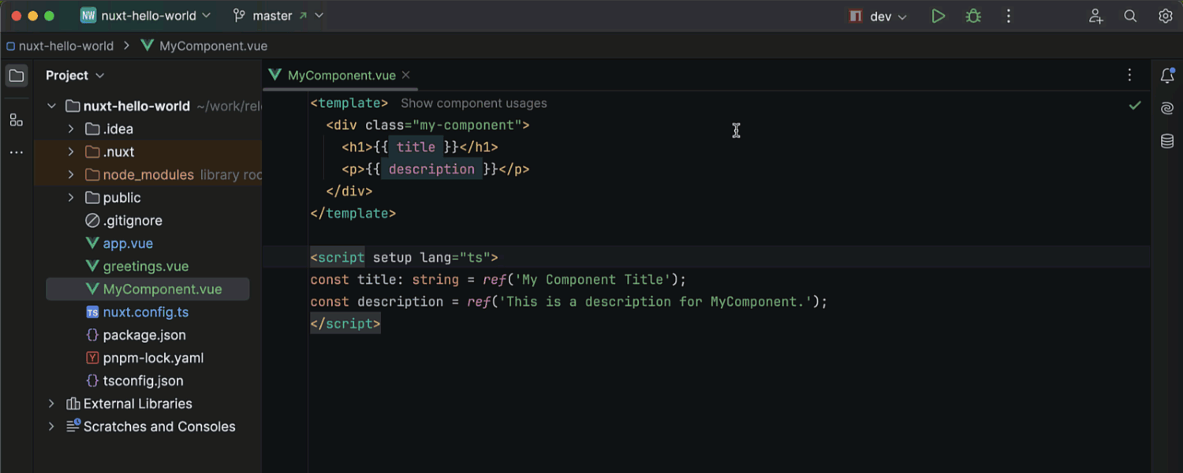Switch to the MyComponent.vue editor tab
This screenshot has height=473, width=1183.
(339, 75)
